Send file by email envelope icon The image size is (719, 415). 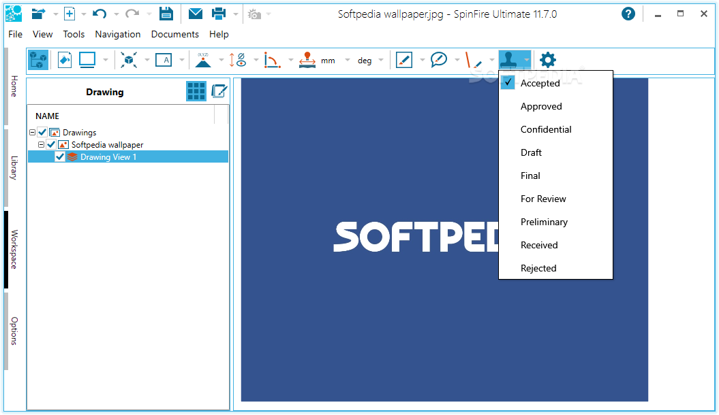pos(196,14)
